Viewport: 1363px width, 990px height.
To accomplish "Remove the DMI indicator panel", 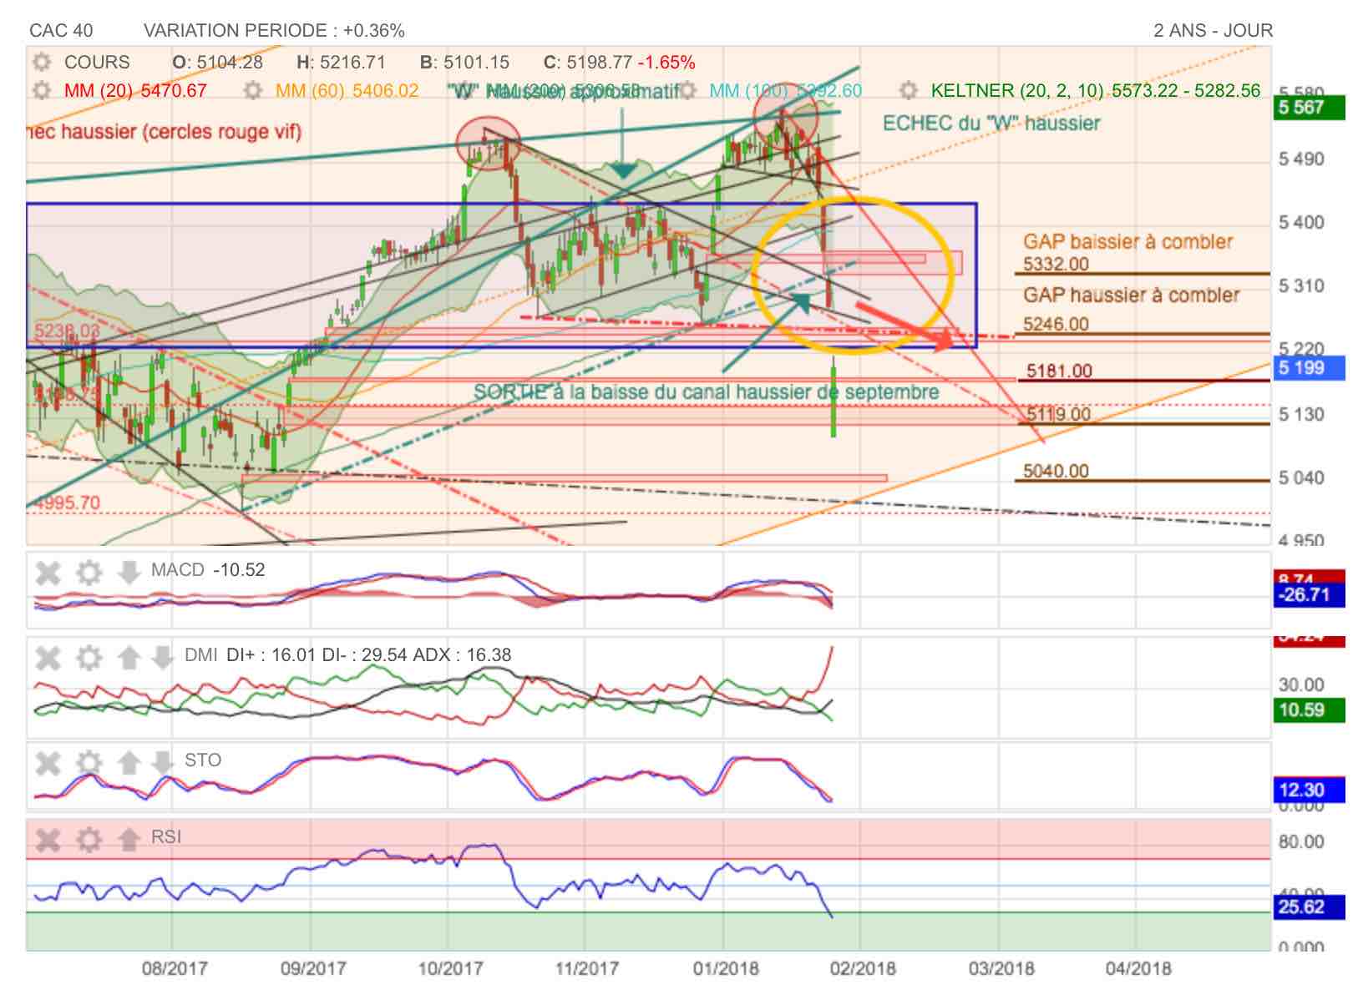I will [x=48, y=658].
